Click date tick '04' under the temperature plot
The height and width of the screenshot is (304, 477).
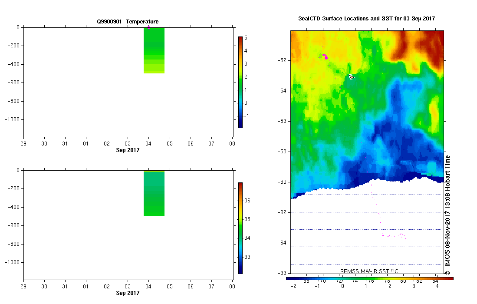148,144
